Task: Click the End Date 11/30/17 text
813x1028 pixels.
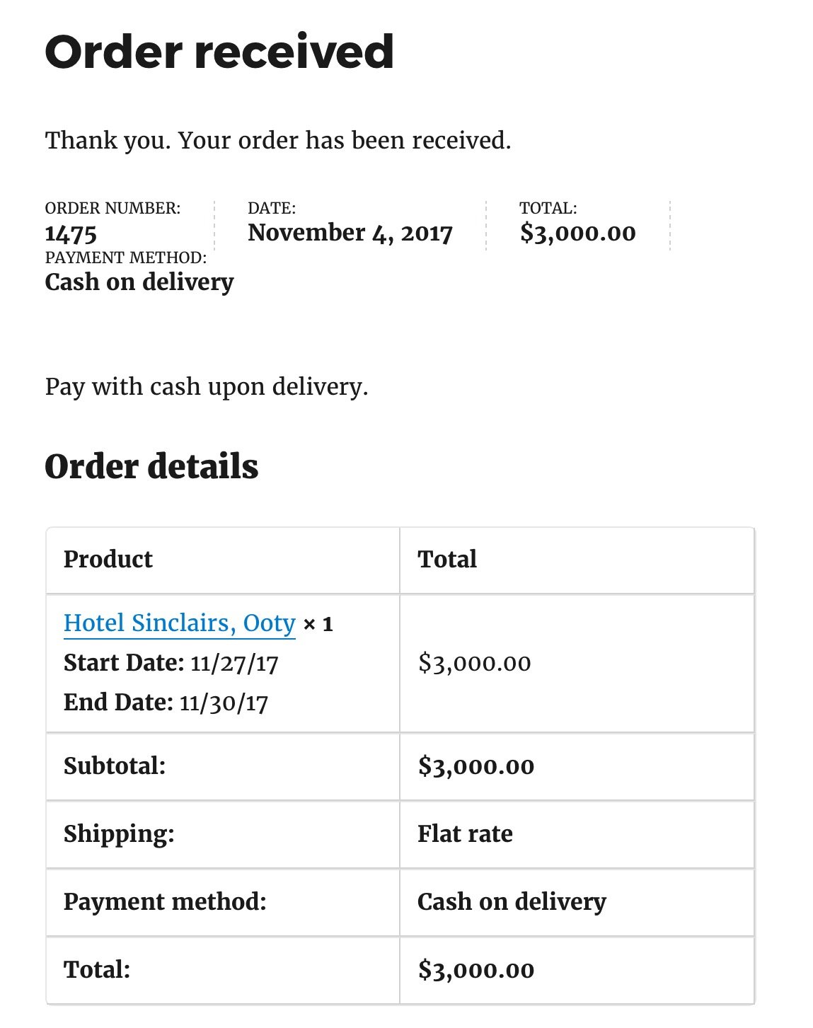Action: coord(166,703)
